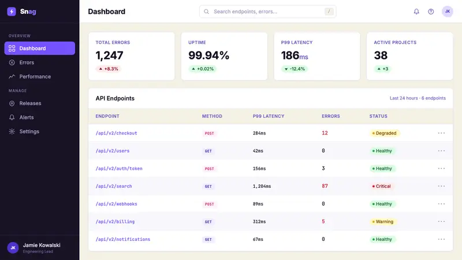Sort by the P99 LATENCY column header

[269, 116]
